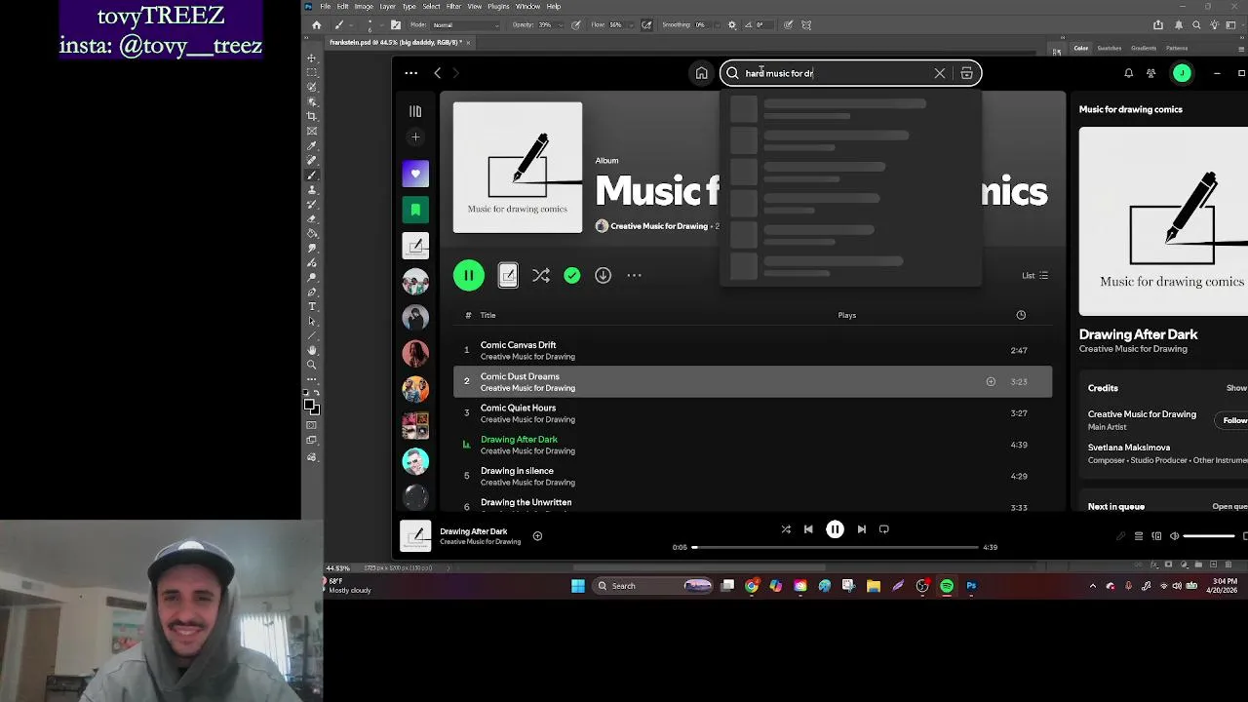Viewport: 1248px width, 702px height.
Task: Open Photoshop Filter menu
Action: click(453, 6)
